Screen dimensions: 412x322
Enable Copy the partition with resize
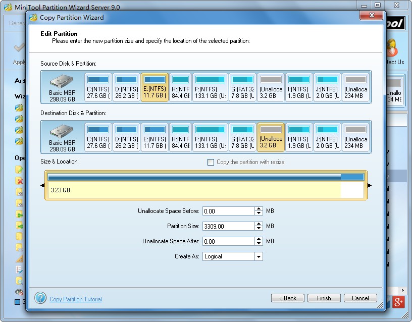coord(211,163)
